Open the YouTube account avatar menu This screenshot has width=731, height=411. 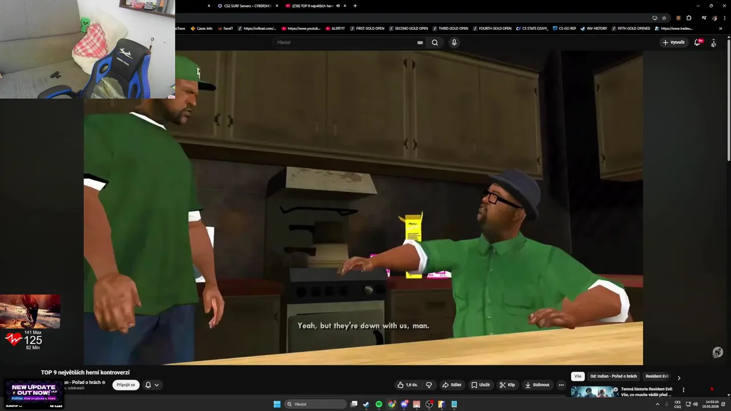(713, 43)
